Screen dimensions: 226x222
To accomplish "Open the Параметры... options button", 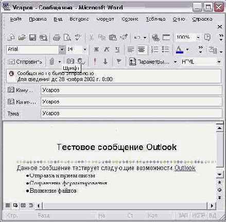I will point(149,62).
